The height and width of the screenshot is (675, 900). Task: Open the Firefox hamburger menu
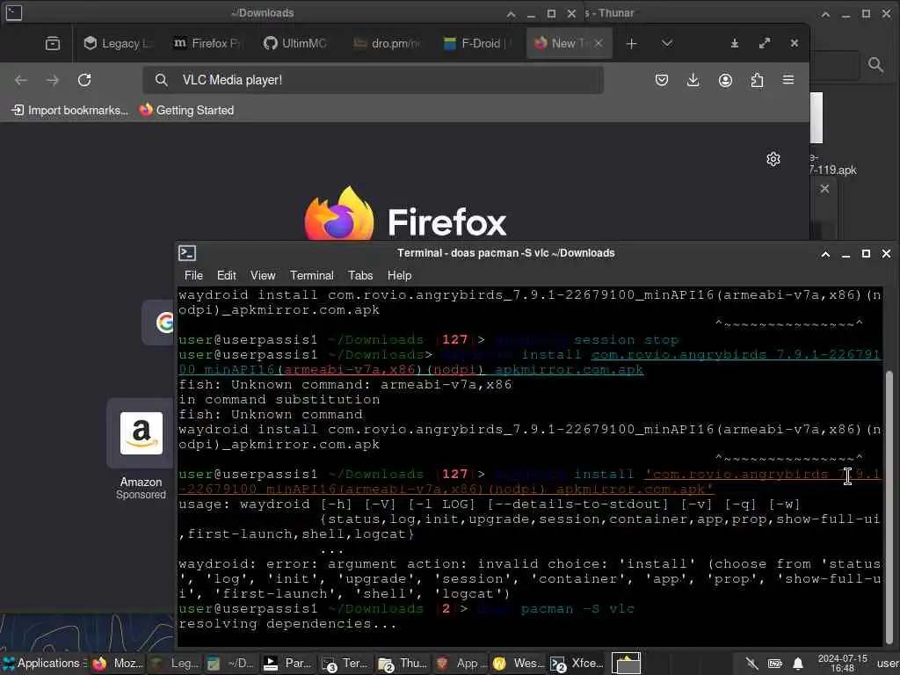(x=788, y=80)
